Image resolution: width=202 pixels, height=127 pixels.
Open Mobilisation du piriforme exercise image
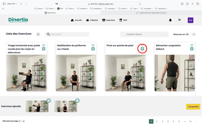[76, 73]
